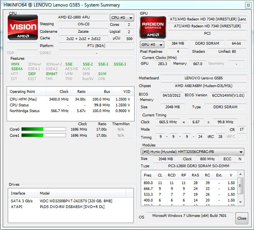Open the GPU #0 selector dropdown

[152, 44]
